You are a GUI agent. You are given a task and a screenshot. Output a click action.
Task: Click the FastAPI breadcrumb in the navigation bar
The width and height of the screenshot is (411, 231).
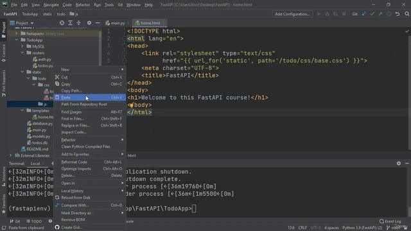pyautogui.click(x=10, y=14)
